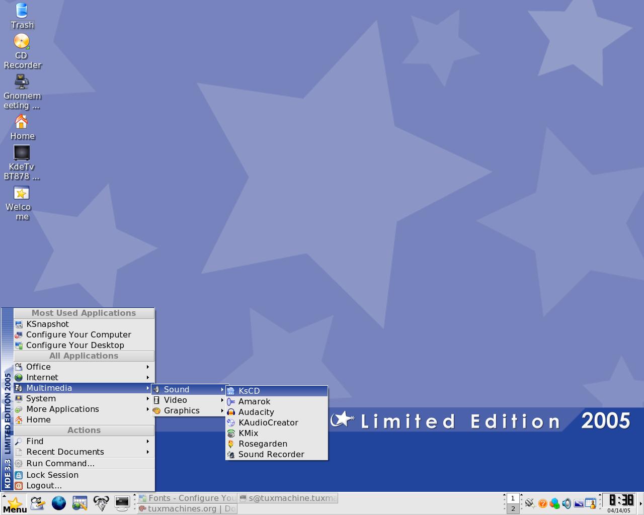Click the globe web browser panel icon
The image size is (644, 515).
tap(59, 503)
